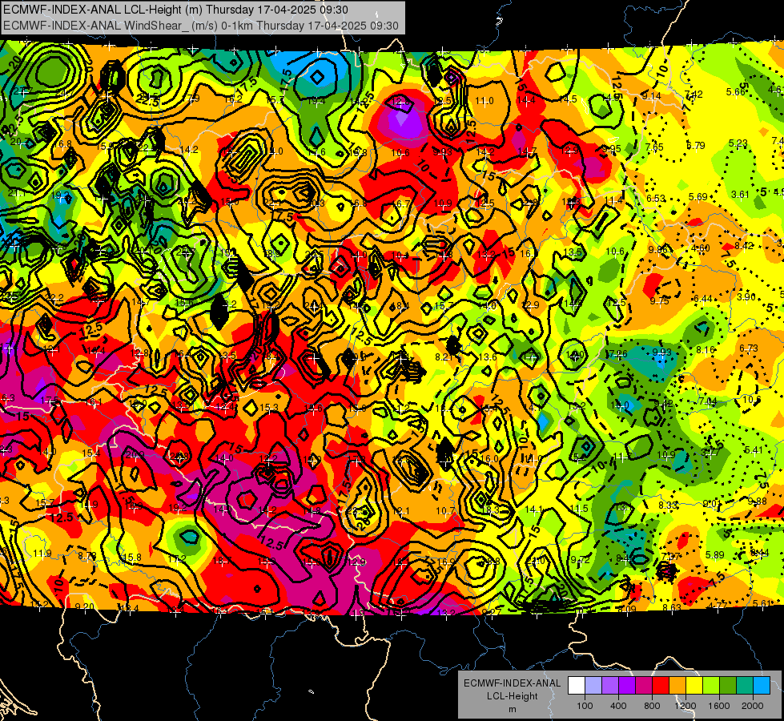Click the wind shear value 9.20
Screen dimensions: 784x721
click(84, 607)
